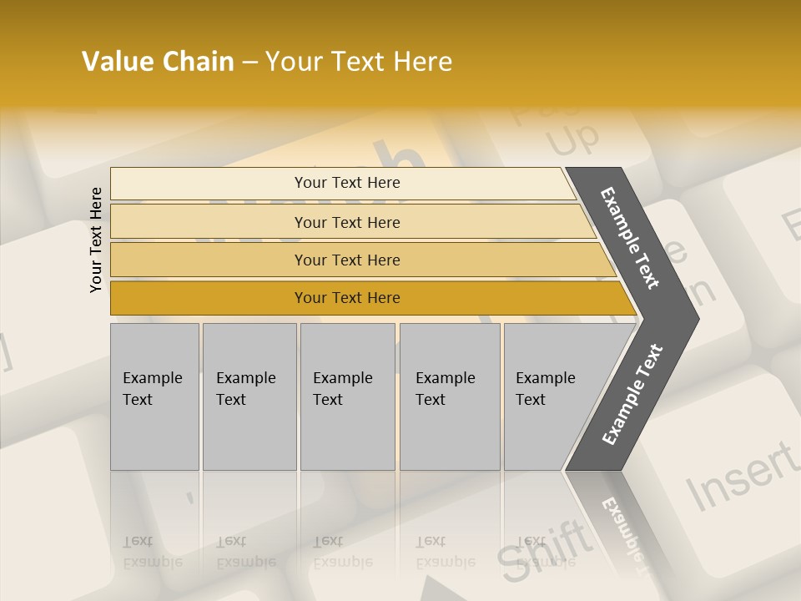The width and height of the screenshot is (801, 601).
Task: Click the reflected text beneath the first gray box
Action: (x=153, y=551)
